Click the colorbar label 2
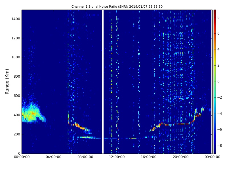The height and width of the screenshot is (170, 227). tap(218, 65)
